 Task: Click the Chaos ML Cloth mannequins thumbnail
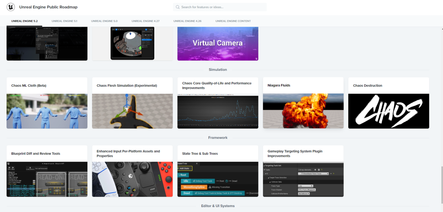(47, 111)
